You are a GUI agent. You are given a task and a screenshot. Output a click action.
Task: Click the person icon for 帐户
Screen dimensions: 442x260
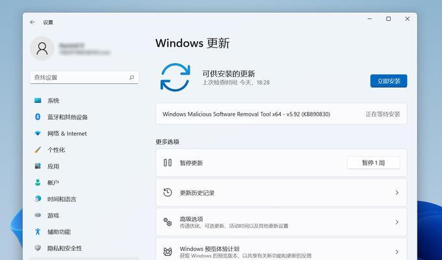[x=38, y=182]
